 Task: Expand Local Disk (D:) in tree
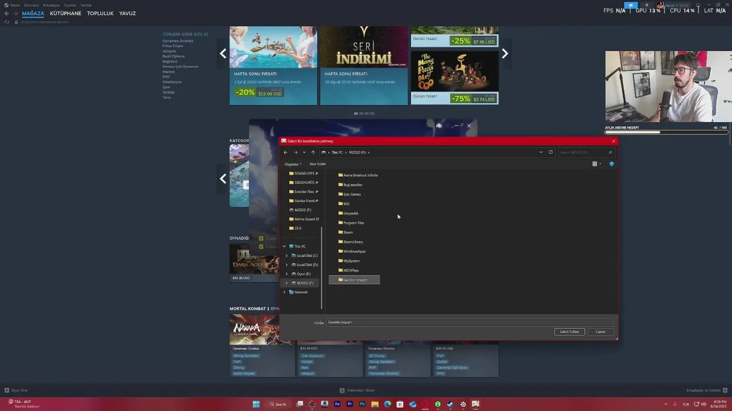(287, 265)
